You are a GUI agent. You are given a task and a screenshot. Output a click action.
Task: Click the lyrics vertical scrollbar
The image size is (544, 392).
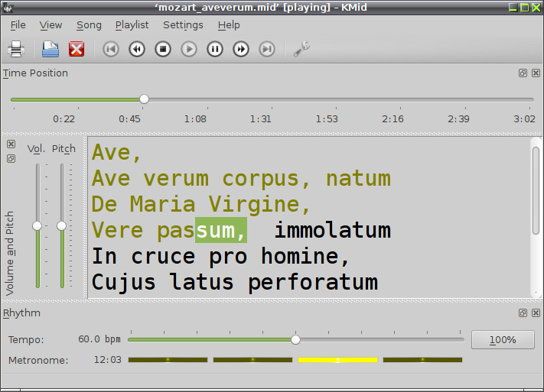pyautogui.click(x=536, y=190)
